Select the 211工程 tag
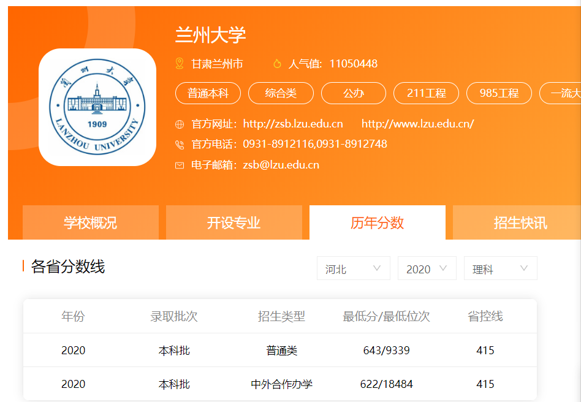 click(x=426, y=93)
